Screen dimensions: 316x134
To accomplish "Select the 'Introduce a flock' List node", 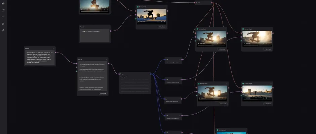I will (x=173, y=117).
